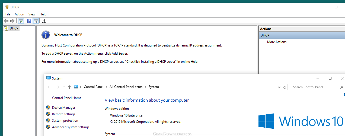Go forward in the System window

[x=57, y=87]
